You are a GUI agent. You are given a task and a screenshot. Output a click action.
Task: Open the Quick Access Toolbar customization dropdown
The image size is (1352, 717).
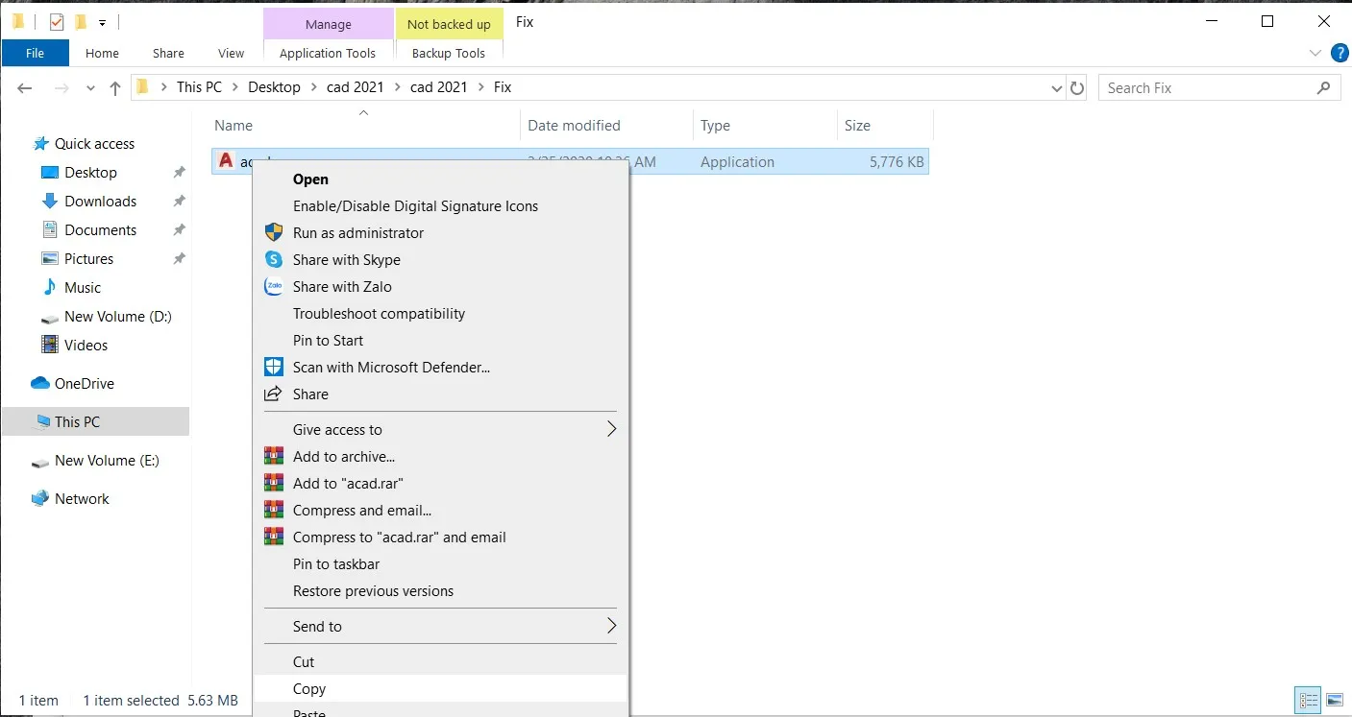click(x=102, y=21)
